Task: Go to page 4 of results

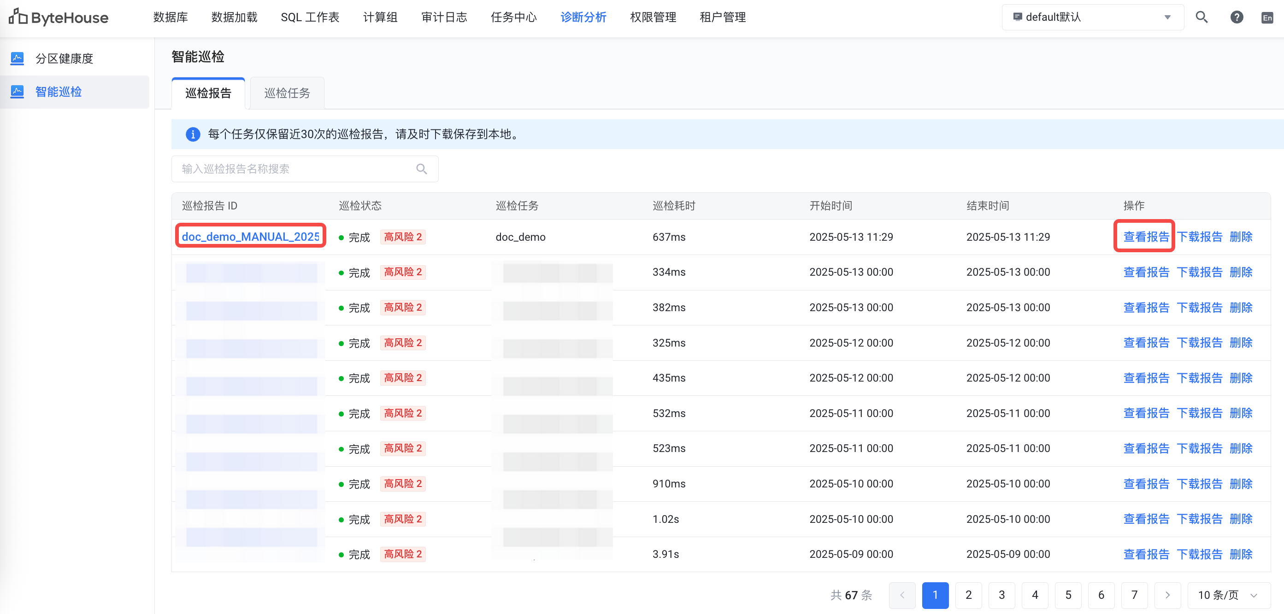Action: [x=1035, y=595]
